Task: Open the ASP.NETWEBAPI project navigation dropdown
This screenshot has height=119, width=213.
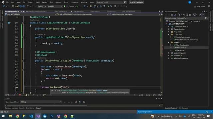Action: click(x=30, y=14)
